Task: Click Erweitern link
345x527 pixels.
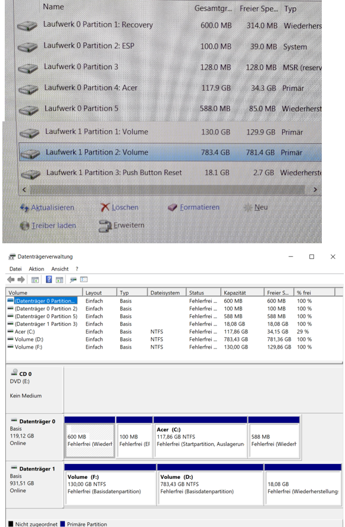Action: [122, 225]
